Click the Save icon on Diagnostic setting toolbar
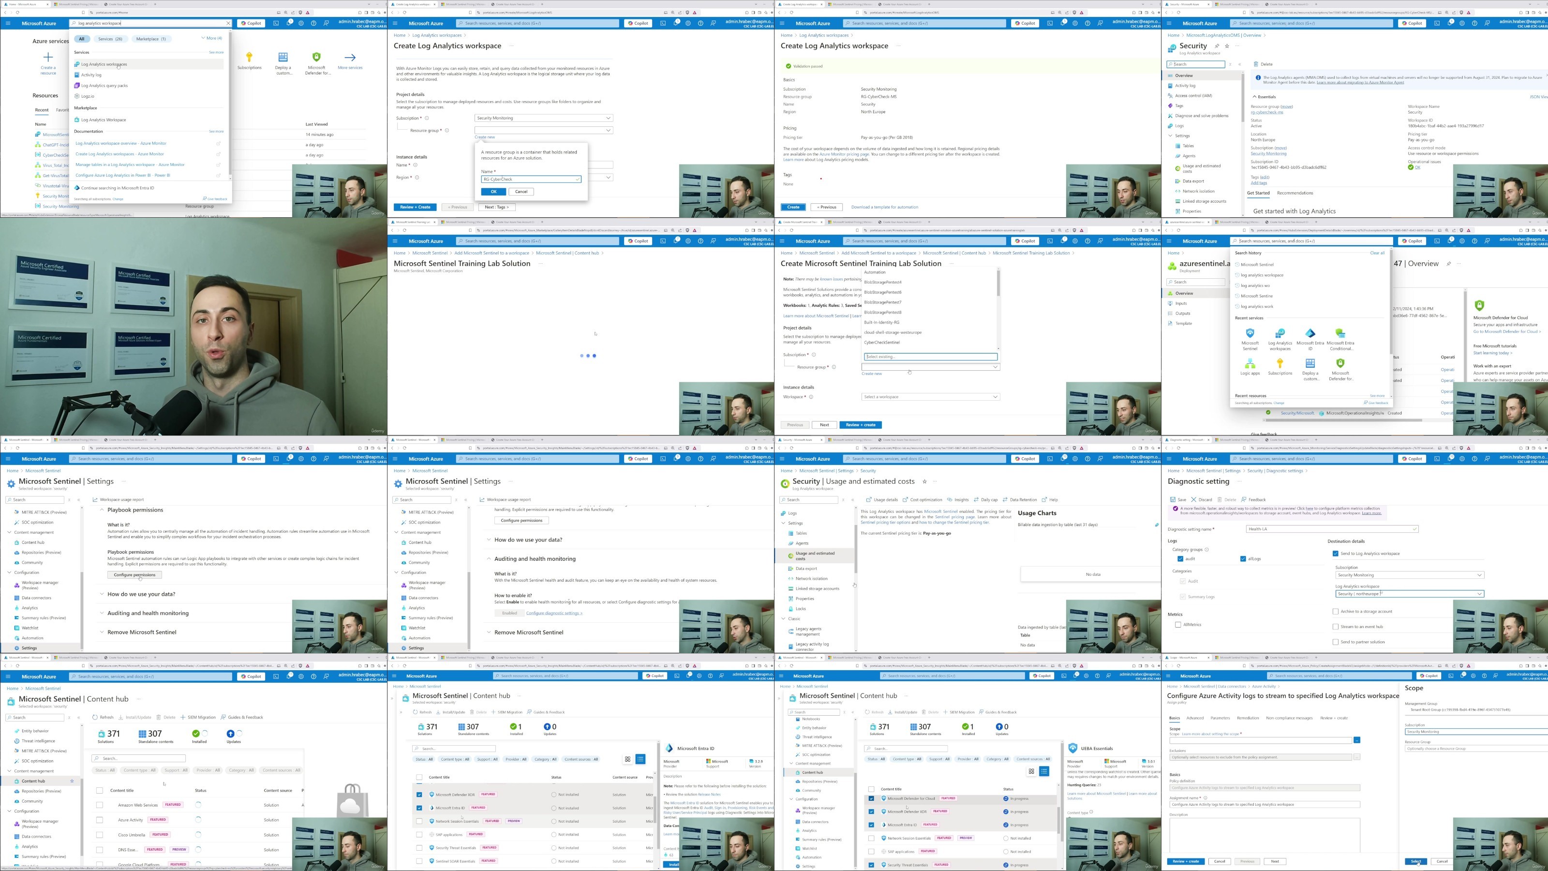Screen dimensions: 1548x871 coord(1173,499)
